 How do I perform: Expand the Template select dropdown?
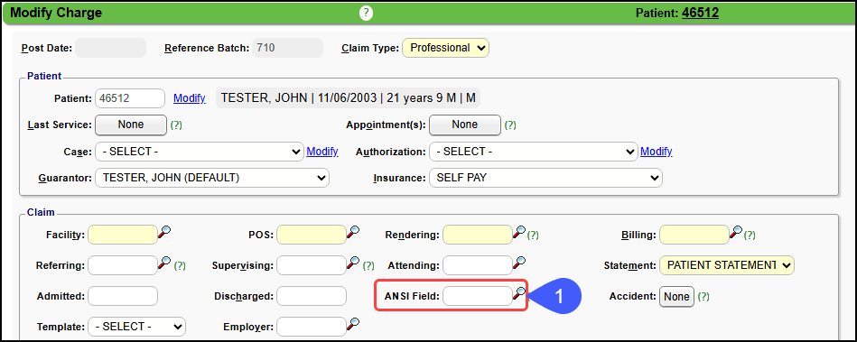(x=136, y=327)
